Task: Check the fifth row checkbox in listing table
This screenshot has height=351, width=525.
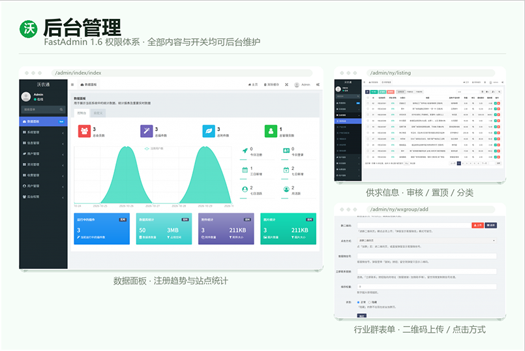Action: [x=368, y=127]
